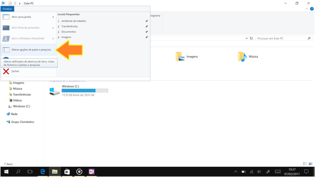
Task: Open Microsoft Edge from the taskbar
Action: click(42, 171)
